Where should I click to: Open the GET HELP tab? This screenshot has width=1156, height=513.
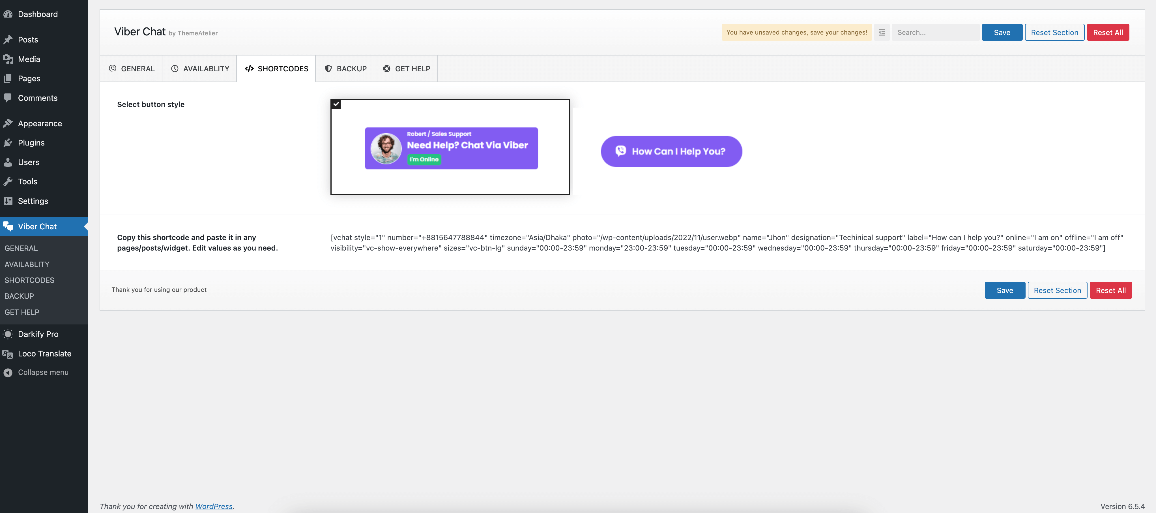point(406,69)
